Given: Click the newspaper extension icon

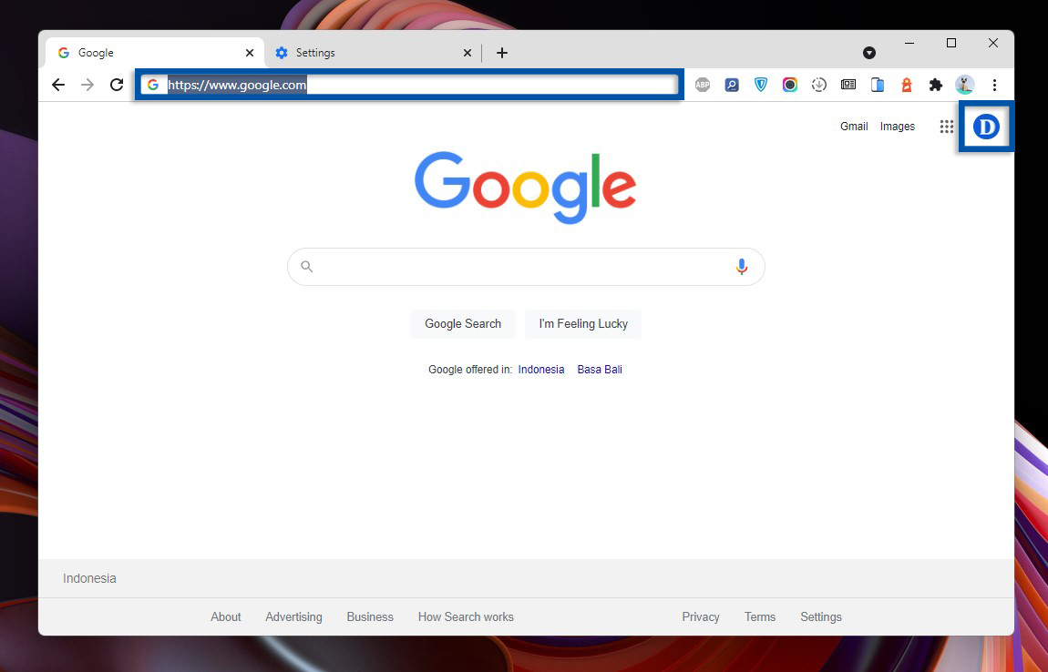Looking at the screenshot, I should [848, 84].
